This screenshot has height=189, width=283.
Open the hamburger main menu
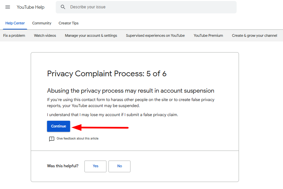coord(8,7)
